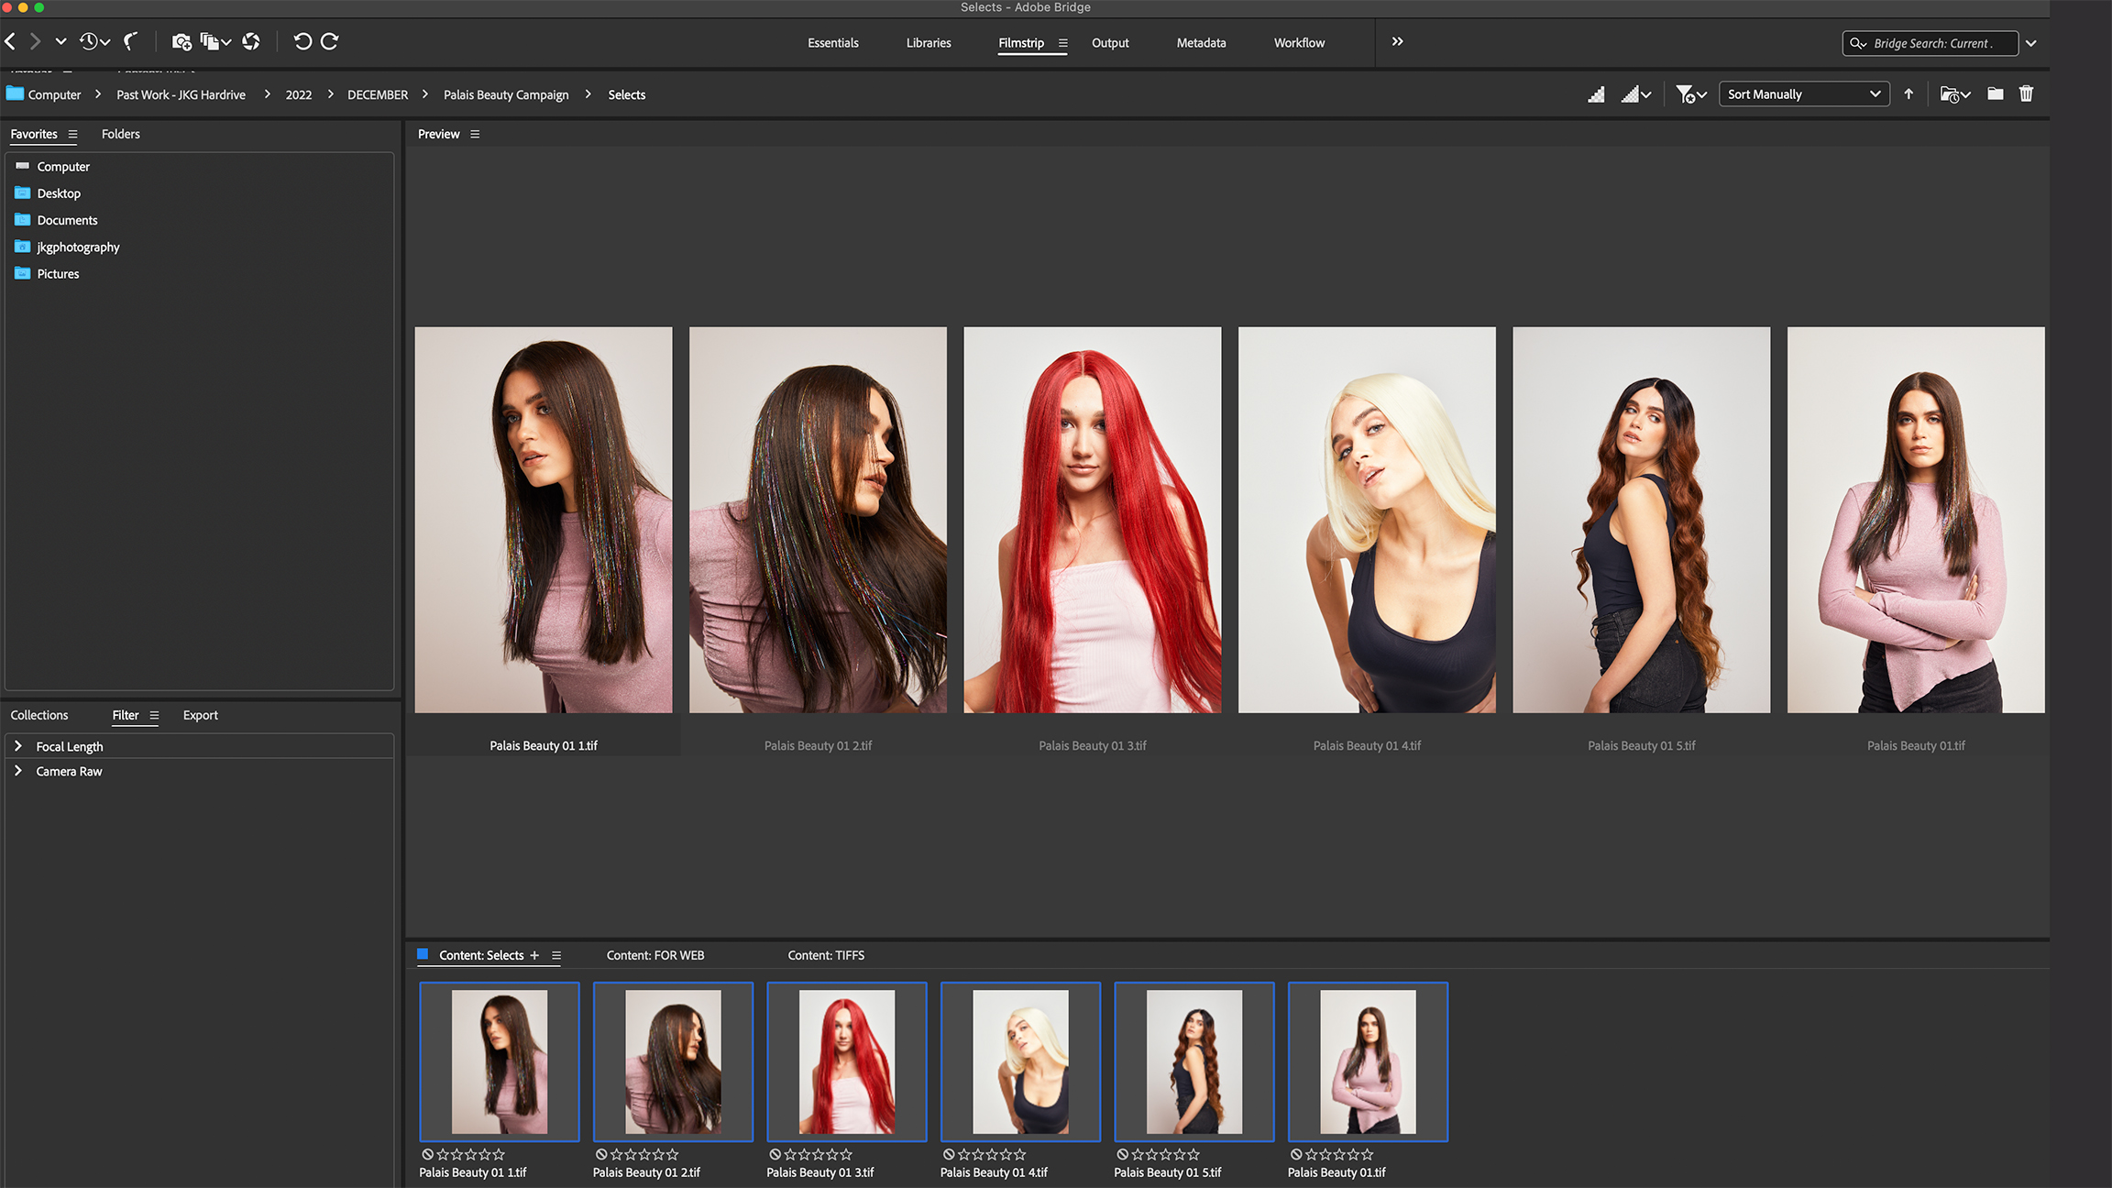Toggle the Folders panel view
Image resolution: width=2112 pixels, height=1188 pixels.
tap(120, 134)
